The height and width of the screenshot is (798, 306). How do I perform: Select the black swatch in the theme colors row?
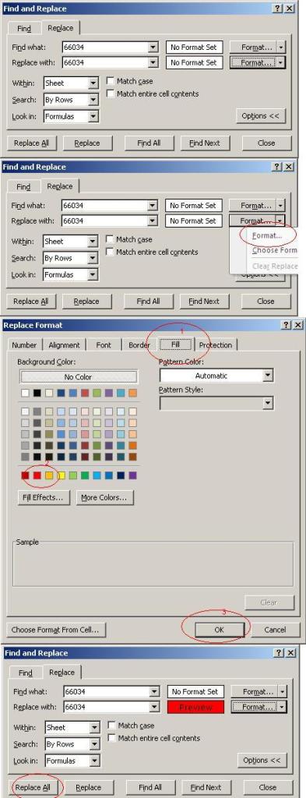37,393
